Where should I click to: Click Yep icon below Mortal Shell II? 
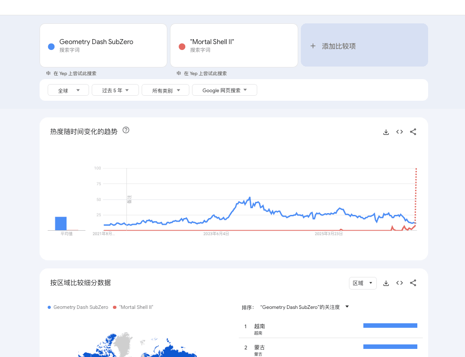coord(179,73)
